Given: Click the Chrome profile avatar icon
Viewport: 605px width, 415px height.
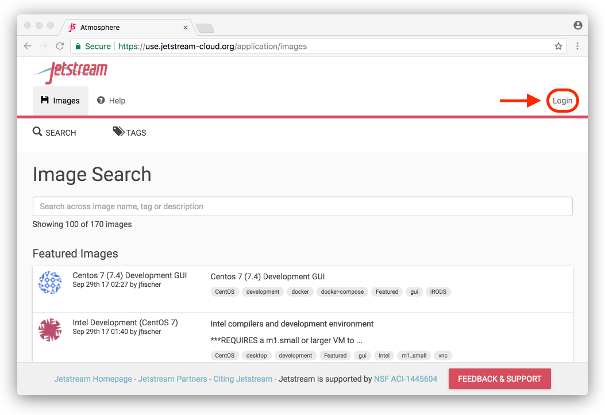Looking at the screenshot, I should [x=577, y=25].
